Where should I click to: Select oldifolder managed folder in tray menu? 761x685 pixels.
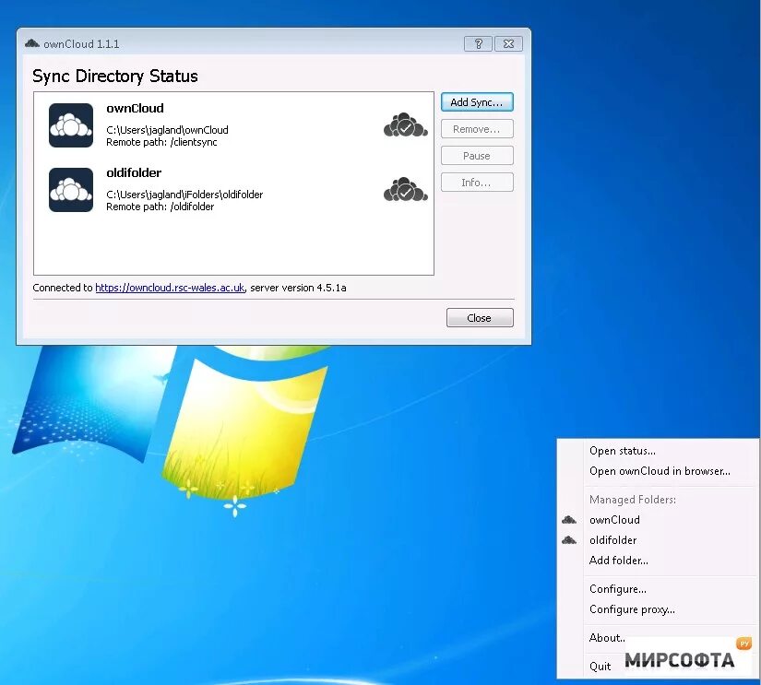point(613,540)
